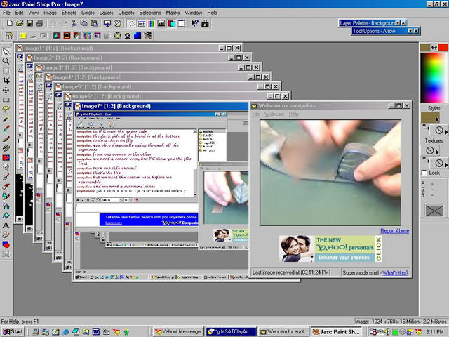Viewport: 449px width, 337px height.
Task: Click the yellow square icon in effects toolbar
Action: 23,36
